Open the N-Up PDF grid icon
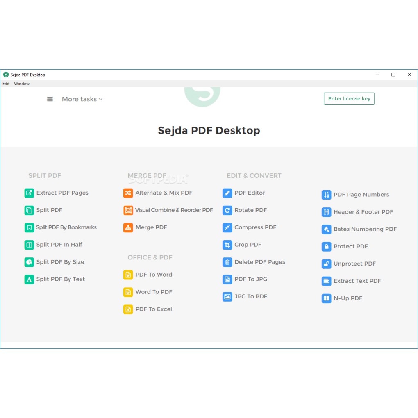418x418 pixels. pos(326,298)
